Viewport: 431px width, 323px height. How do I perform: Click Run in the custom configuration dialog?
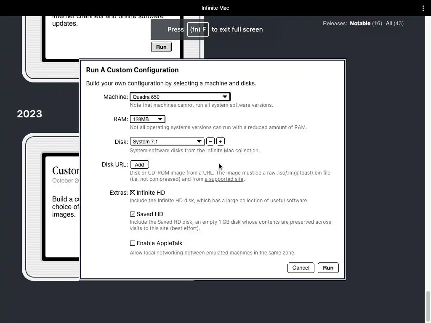pyautogui.click(x=328, y=268)
